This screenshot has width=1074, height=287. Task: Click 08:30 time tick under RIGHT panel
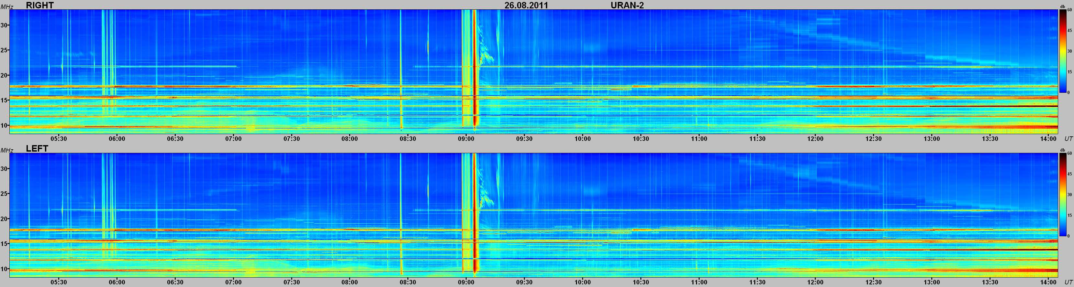coord(408,139)
